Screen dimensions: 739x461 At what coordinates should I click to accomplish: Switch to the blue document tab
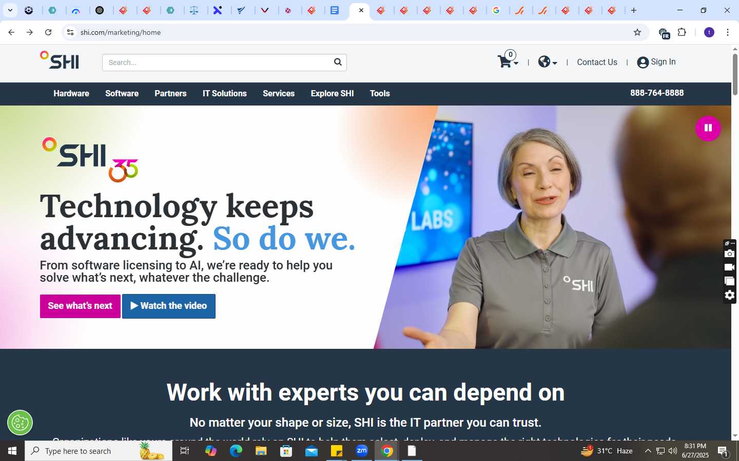tap(335, 10)
